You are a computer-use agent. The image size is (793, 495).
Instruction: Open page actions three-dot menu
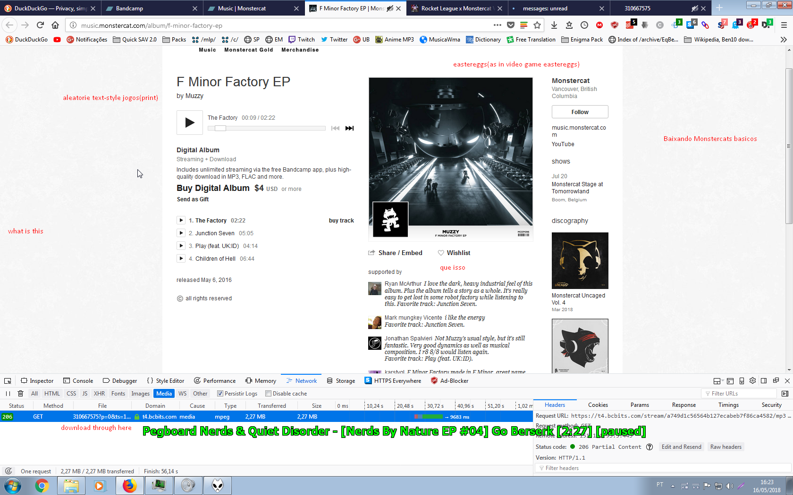click(497, 25)
